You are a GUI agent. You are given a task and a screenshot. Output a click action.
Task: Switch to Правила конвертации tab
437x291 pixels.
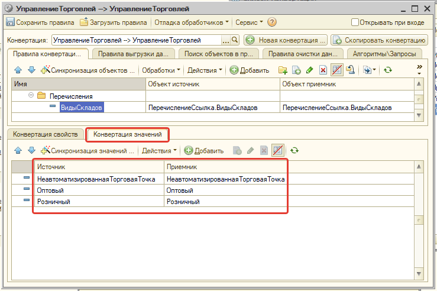[47, 54]
